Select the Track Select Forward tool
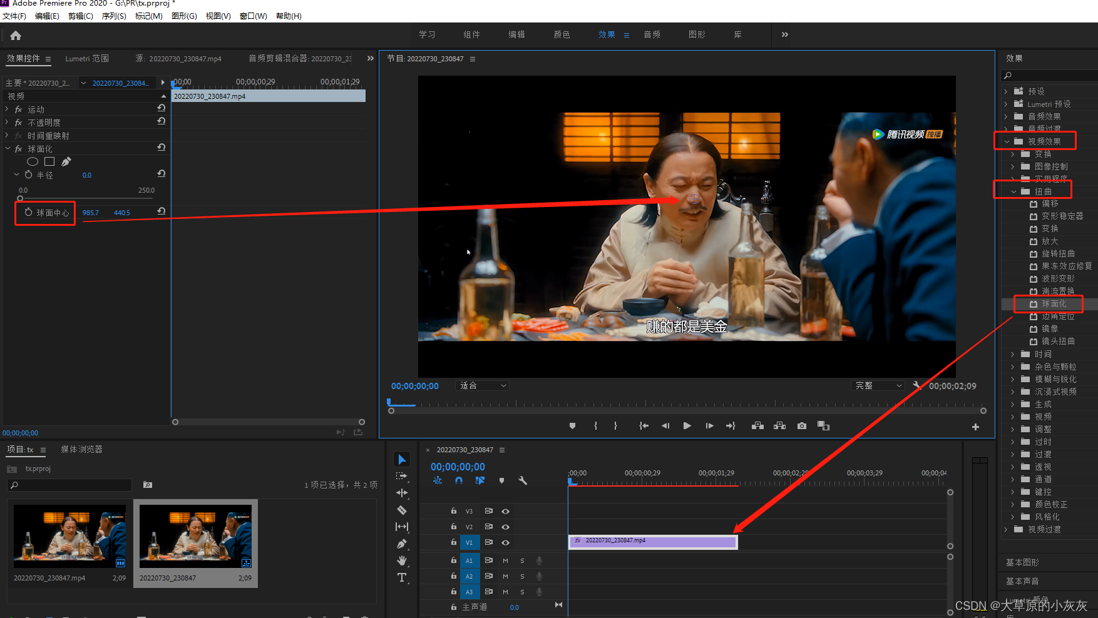 pos(402,476)
